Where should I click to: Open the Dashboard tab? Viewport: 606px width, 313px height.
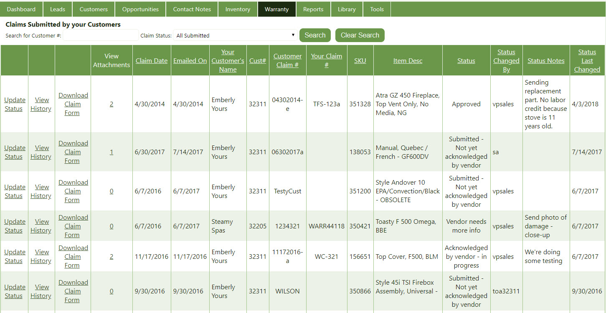coord(21,9)
